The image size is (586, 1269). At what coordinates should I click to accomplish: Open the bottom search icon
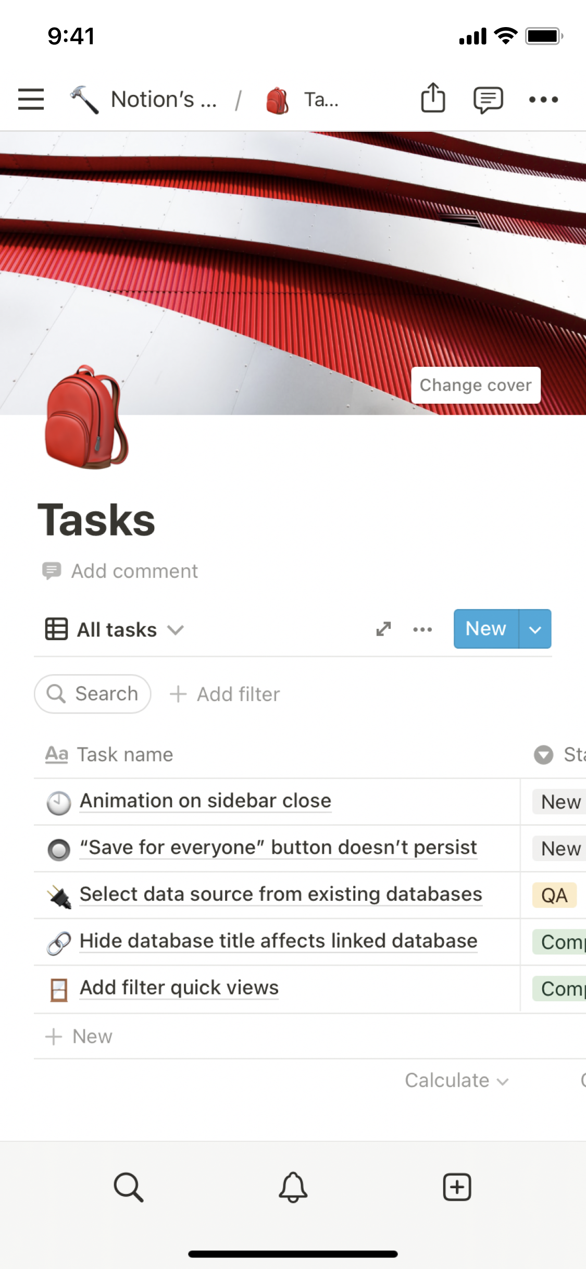pos(128,1187)
